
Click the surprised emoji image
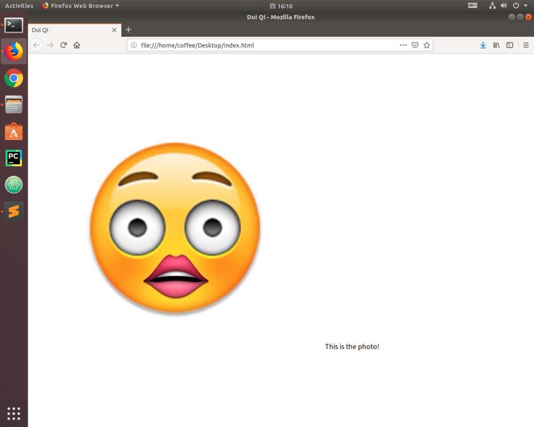coord(175,228)
